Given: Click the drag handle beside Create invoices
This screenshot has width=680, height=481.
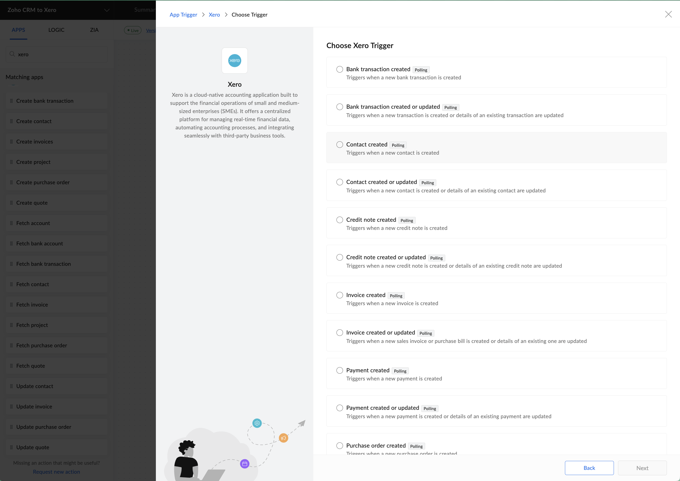Looking at the screenshot, I should click(x=11, y=141).
